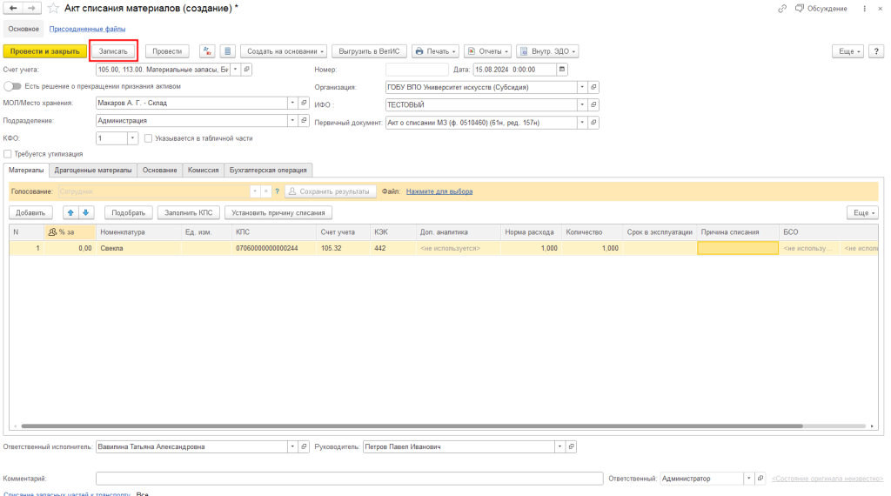Screen dimensions: 891x496
Task: Check 'Указывается в табличной части' checkbox
Action: tap(149, 138)
